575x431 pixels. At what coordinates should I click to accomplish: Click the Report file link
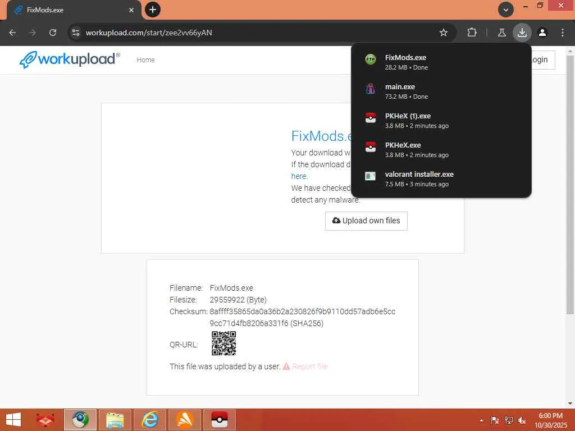point(305,366)
